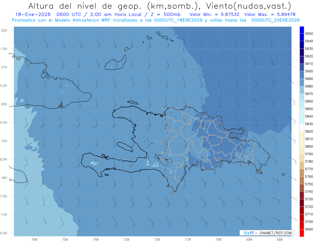The height and width of the screenshot is (243, 314).
Task: Click the '5890' colorbar value
Action: coord(309,79)
